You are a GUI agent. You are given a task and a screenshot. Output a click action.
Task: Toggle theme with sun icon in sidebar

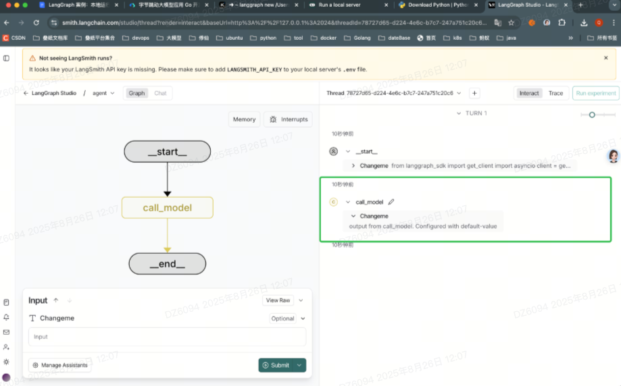6,362
